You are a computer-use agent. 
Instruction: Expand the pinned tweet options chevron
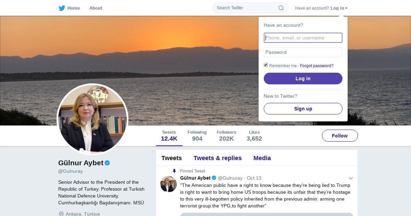(350, 178)
